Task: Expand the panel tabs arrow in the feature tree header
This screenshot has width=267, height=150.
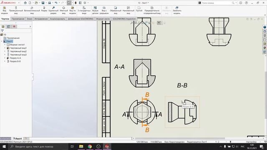Action: click(x=30, y=27)
